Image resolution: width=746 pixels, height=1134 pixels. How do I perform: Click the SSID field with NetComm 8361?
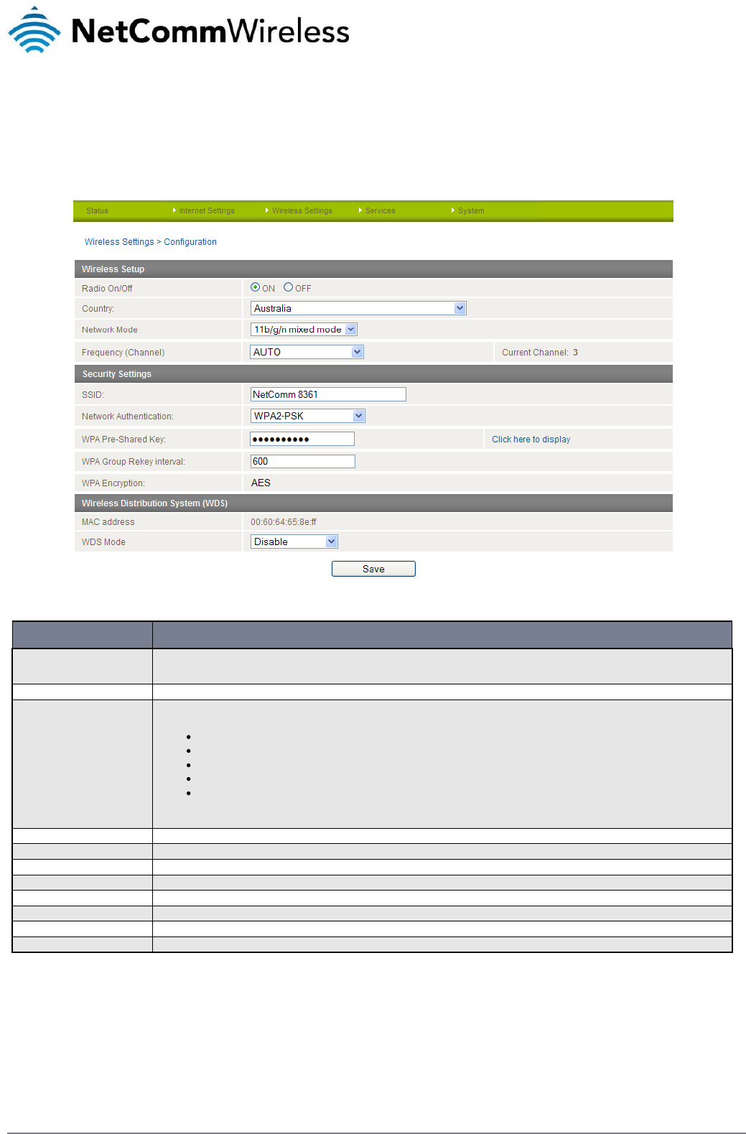click(328, 394)
